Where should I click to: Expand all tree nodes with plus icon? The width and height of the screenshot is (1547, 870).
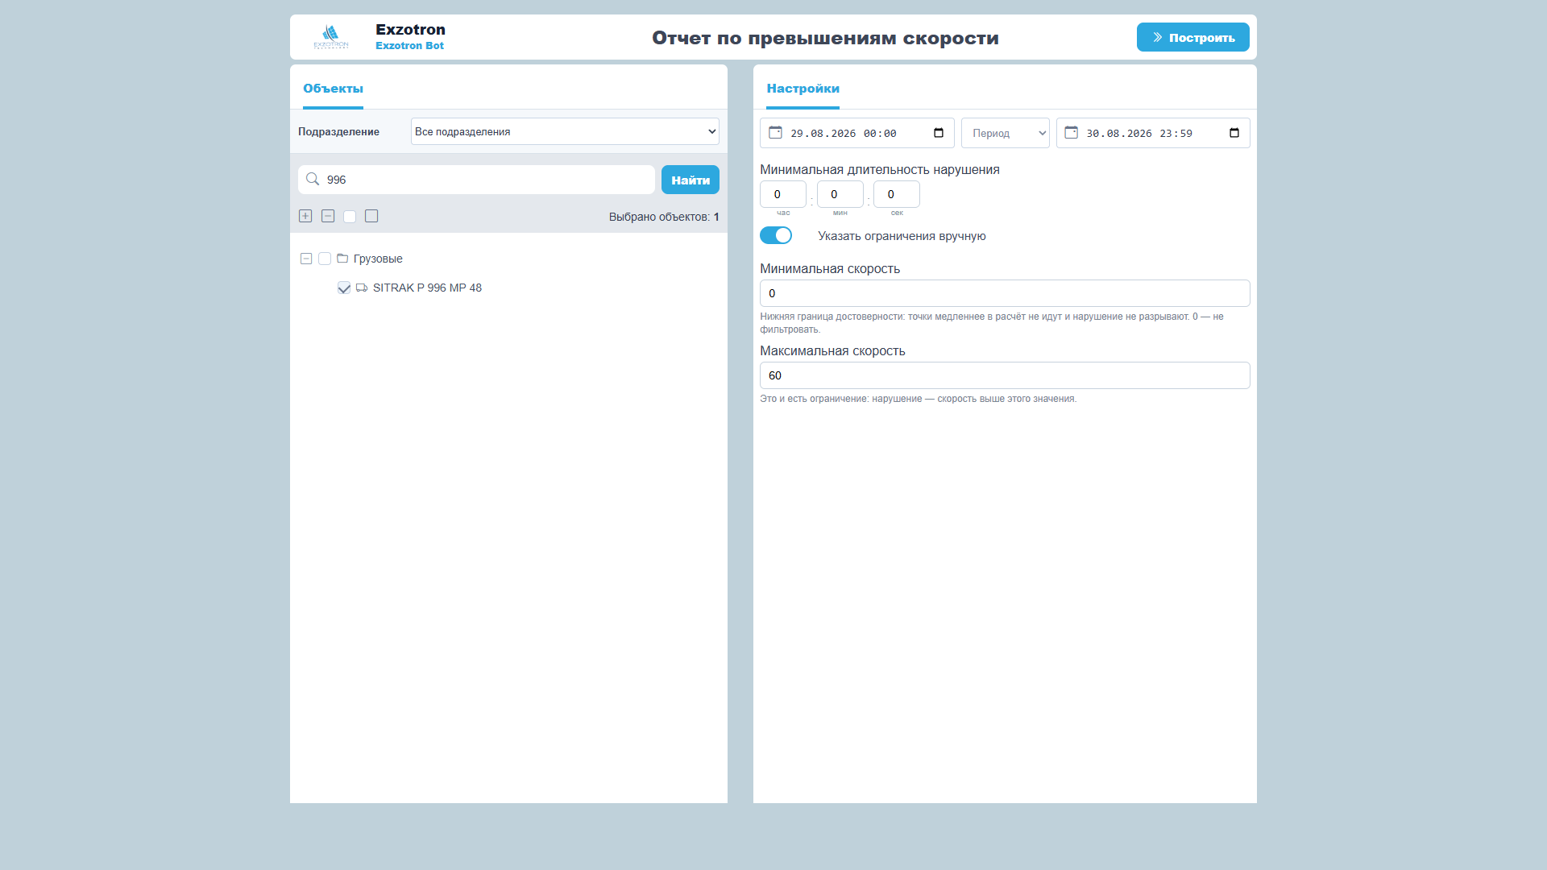305,216
